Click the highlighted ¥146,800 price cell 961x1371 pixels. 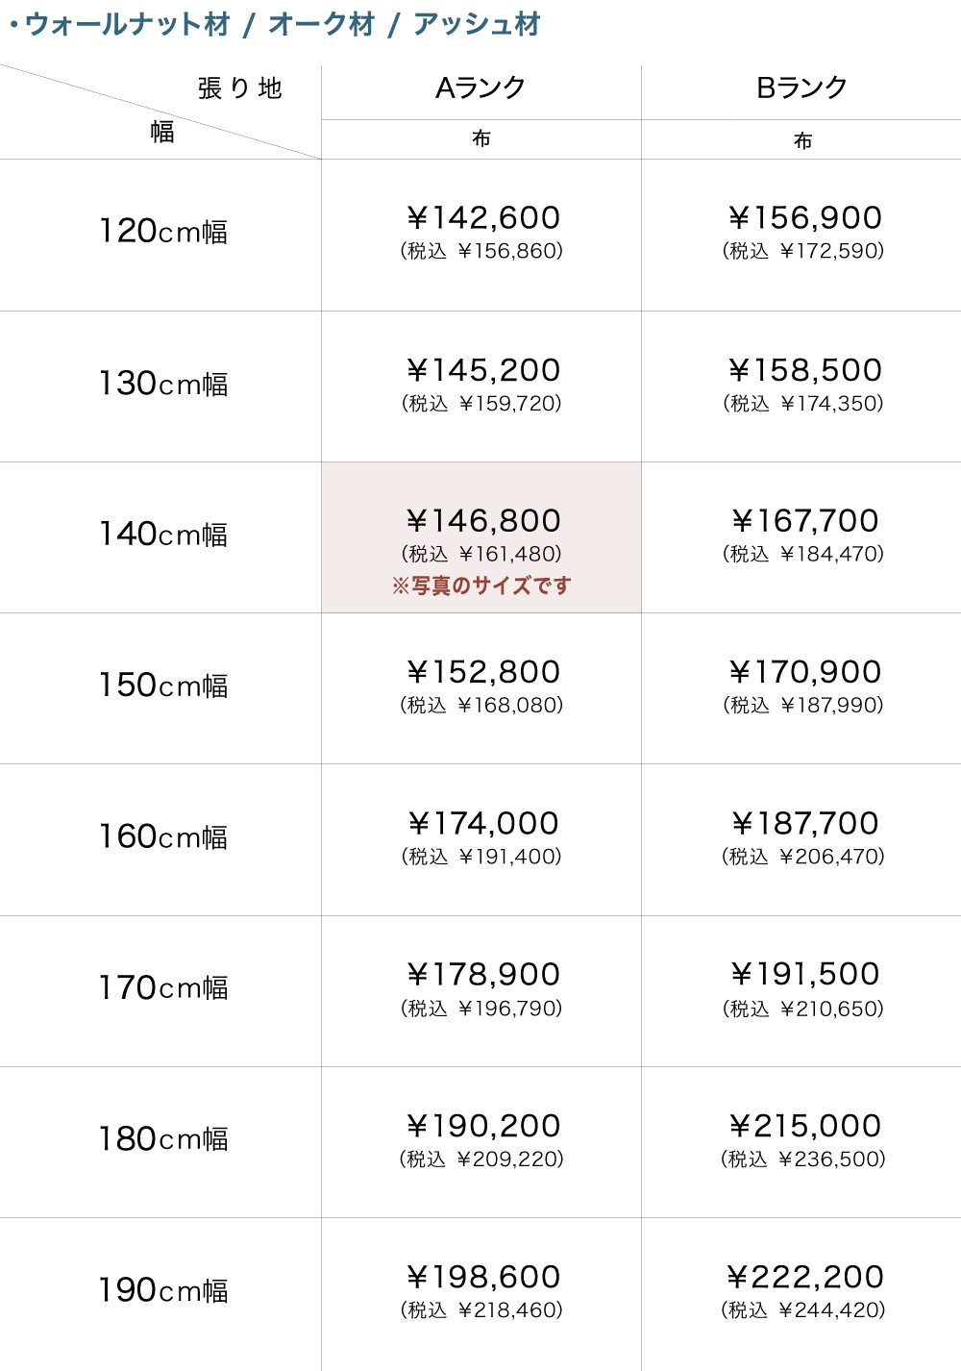click(482, 521)
